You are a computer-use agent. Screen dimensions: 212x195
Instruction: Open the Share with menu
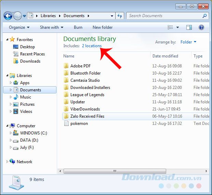pyautogui.click(x=52, y=27)
